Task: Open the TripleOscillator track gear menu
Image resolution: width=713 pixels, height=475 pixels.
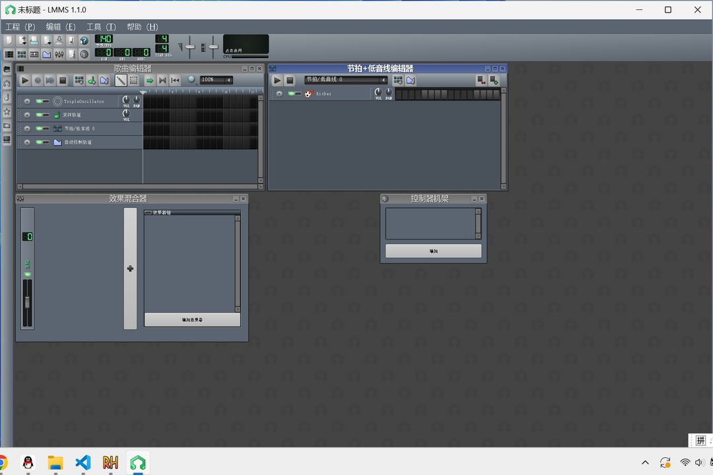Action: [x=26, y=102]
